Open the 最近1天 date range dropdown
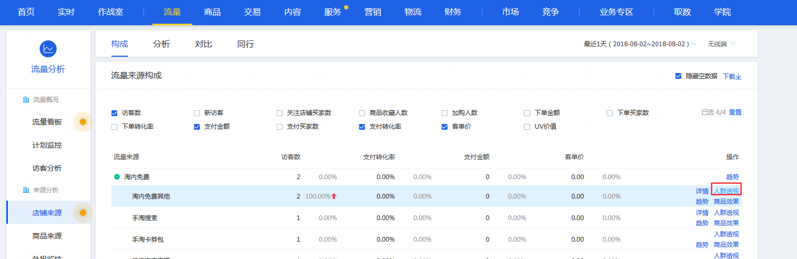 point(640,44)
